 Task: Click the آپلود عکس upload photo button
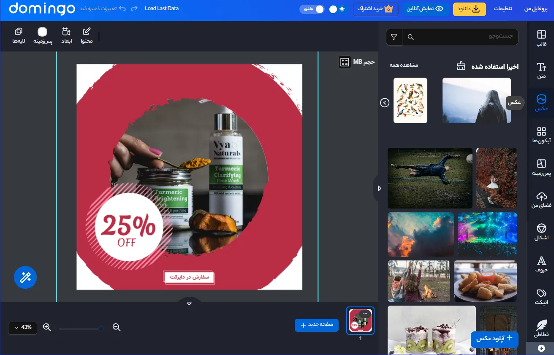coord(494,339)
